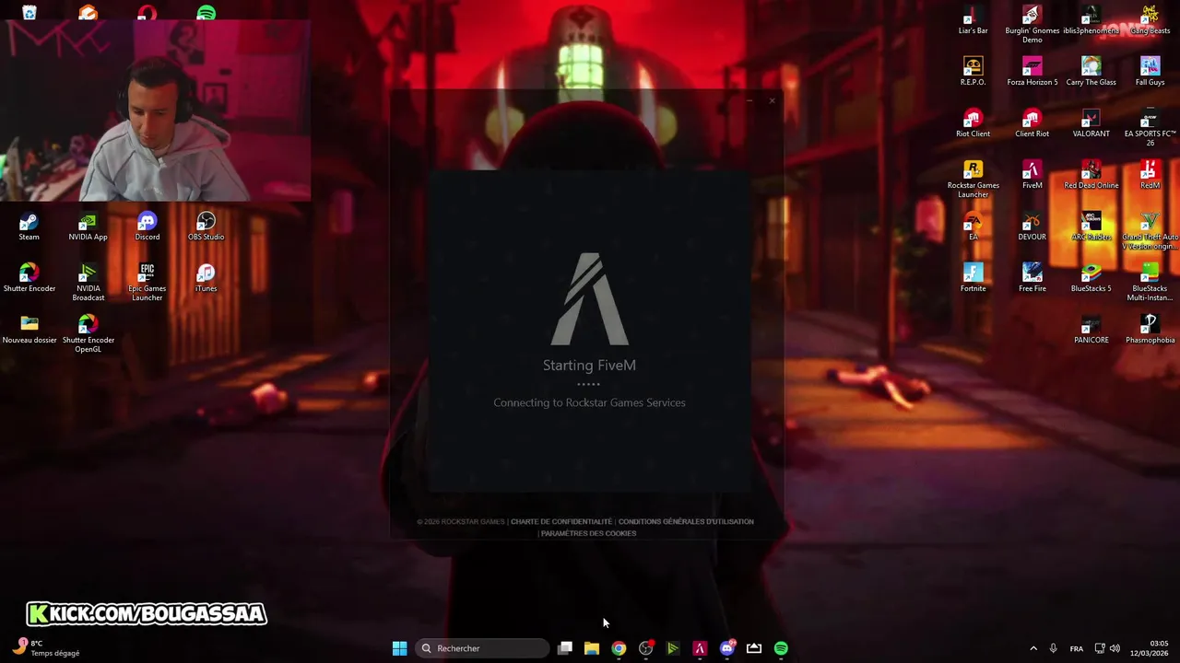Viewport: 1180px width, 663px height.
Task: Close the Rockstar launcher window
Action: [x=772, y=100]
